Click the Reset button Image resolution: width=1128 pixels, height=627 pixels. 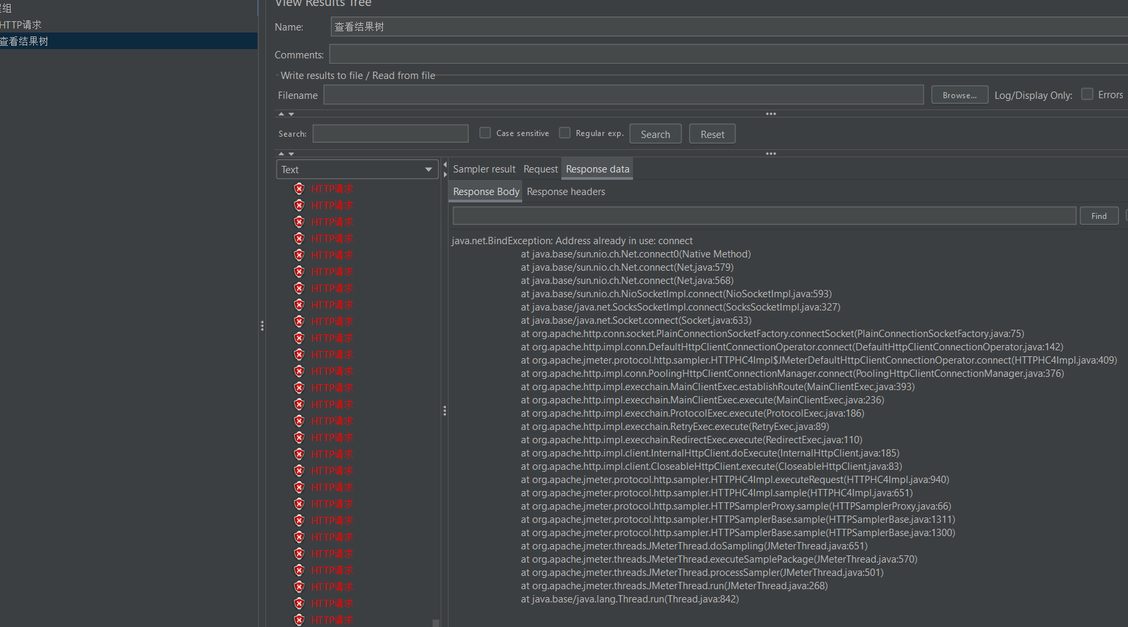[x=712, y=134]
